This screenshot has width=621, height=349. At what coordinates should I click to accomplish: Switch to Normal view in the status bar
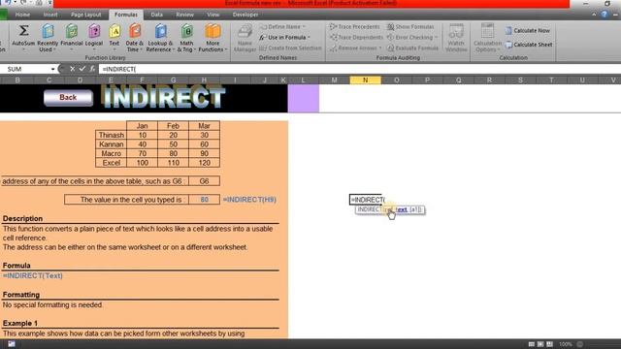(x=532, y=344)
